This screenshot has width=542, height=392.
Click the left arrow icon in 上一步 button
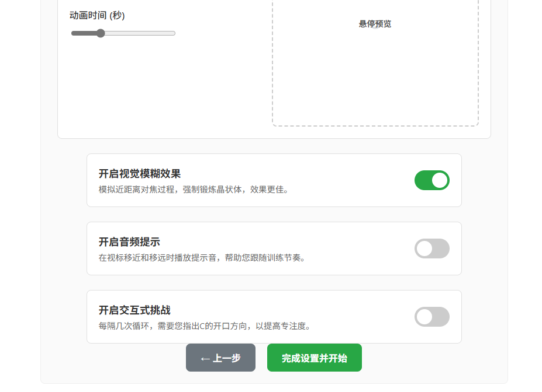click(x=205, y=358)
